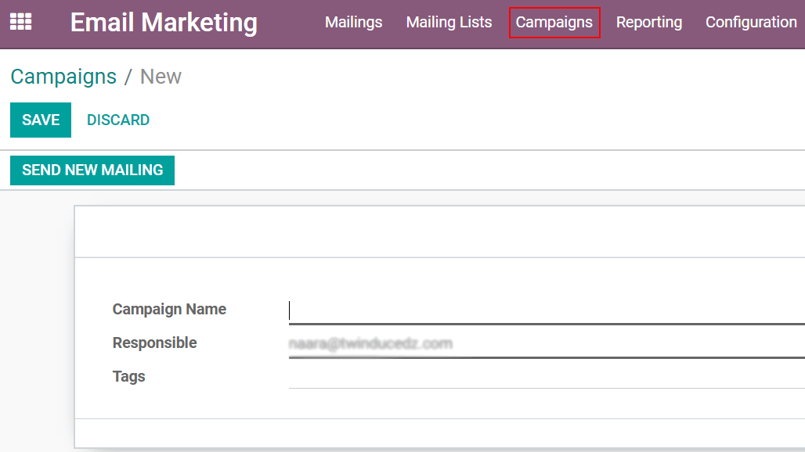Screen dimensions: 805x452
Task: Expand the Configuration menu
Action: click(x=751, y=22)
